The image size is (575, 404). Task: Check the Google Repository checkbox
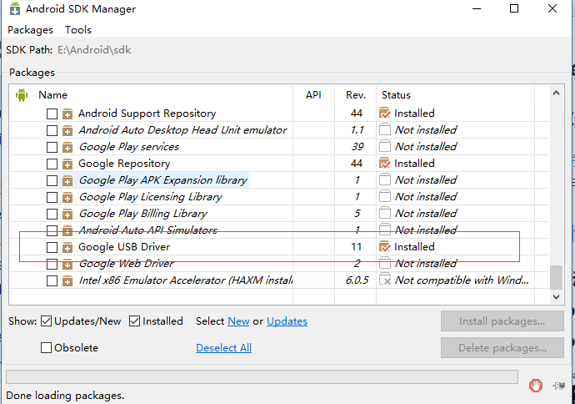click(52, 164)
